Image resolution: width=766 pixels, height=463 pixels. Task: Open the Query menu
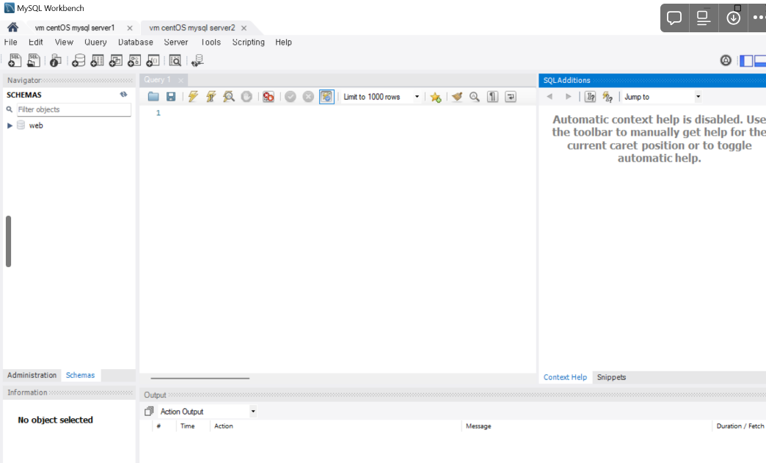tap(95, 43)
